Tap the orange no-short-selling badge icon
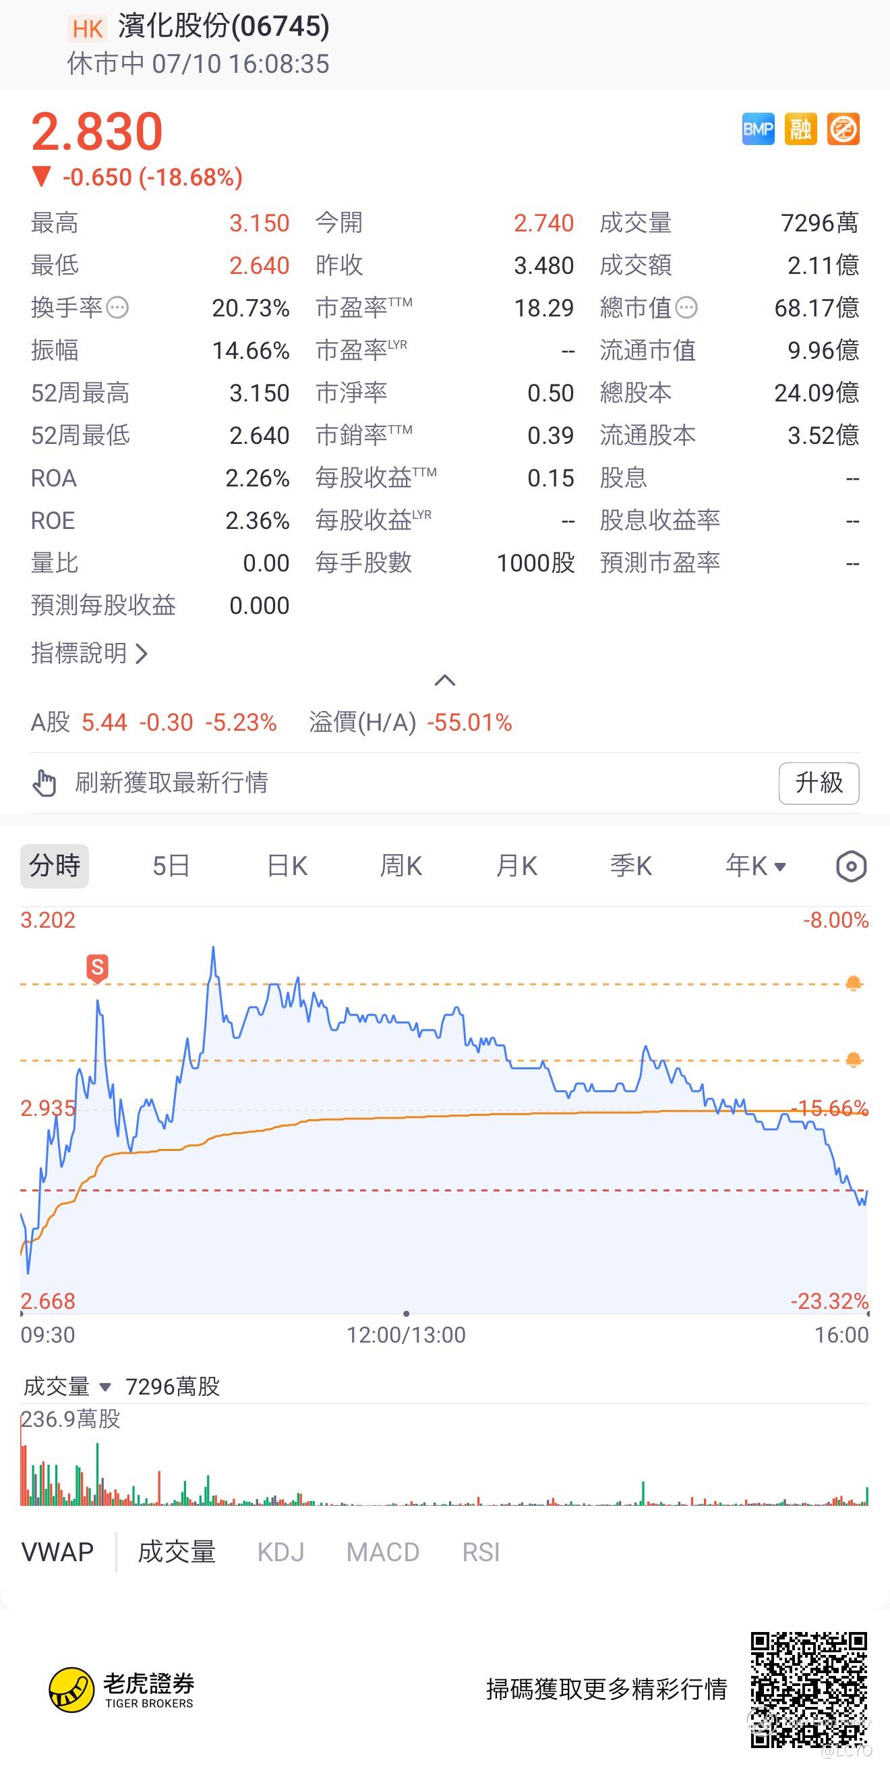The image size is (890, 1771). click(843, 130)
